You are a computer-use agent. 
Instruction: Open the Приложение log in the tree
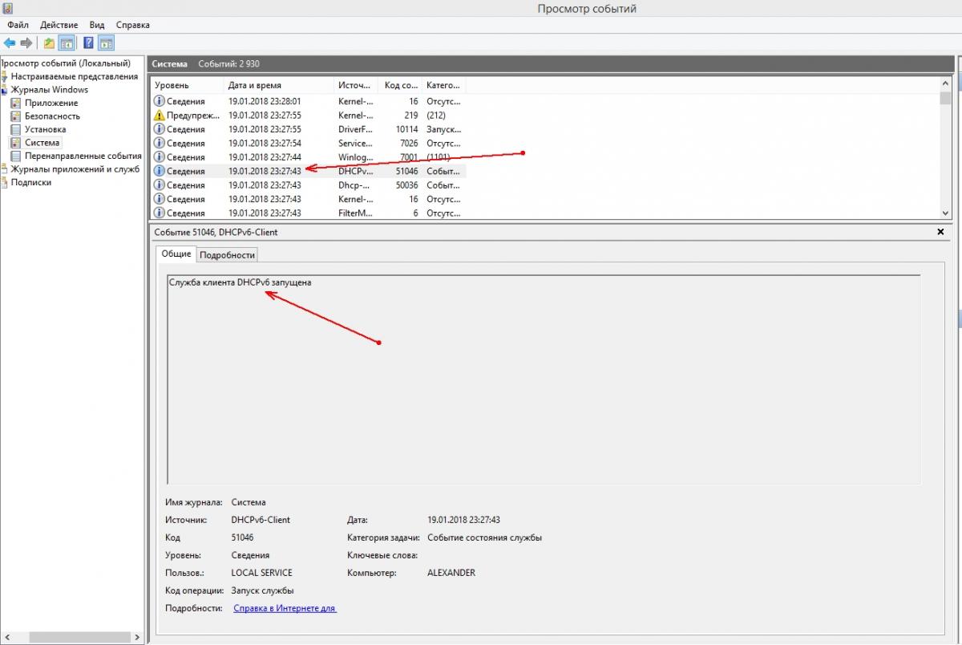pyautogui.click(x=51, y=103)
